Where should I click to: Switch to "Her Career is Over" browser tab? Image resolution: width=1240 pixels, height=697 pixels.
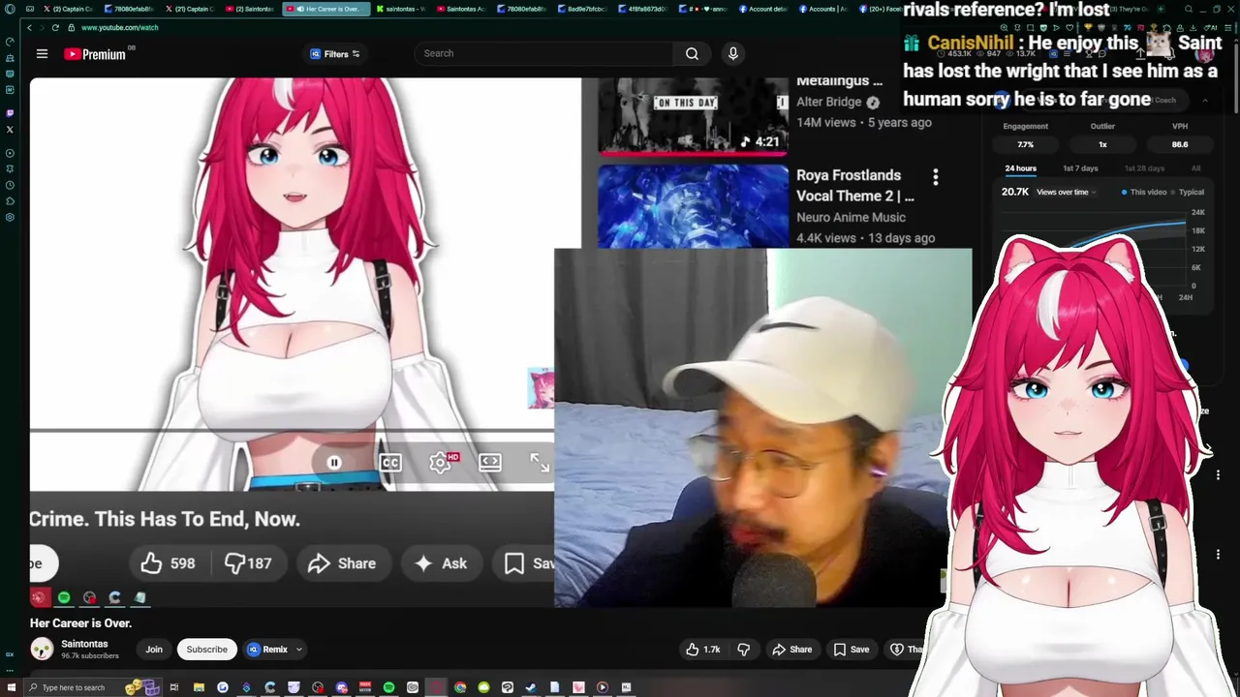coord(325,9)
